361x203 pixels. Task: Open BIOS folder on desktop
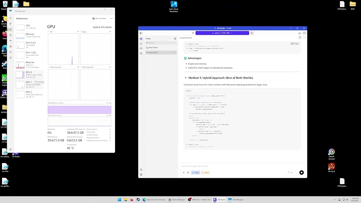pos(353,5)
